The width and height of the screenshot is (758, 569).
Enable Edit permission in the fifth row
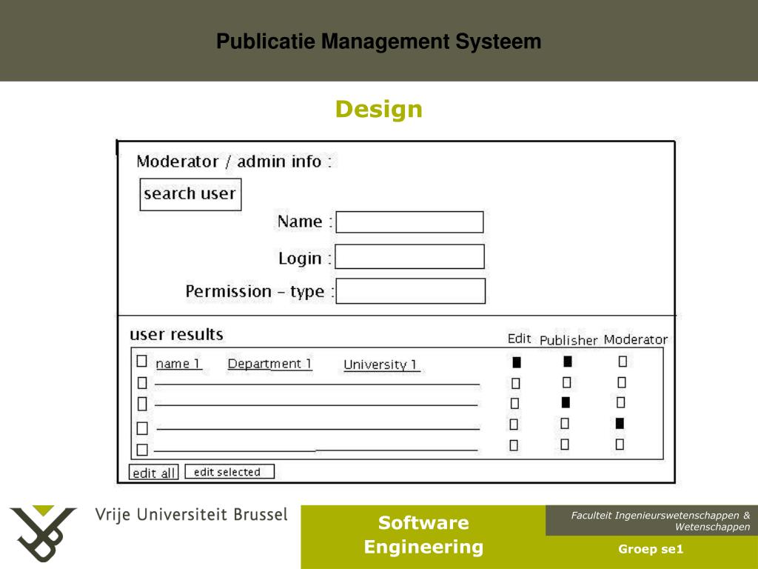[x=514, y=446]
